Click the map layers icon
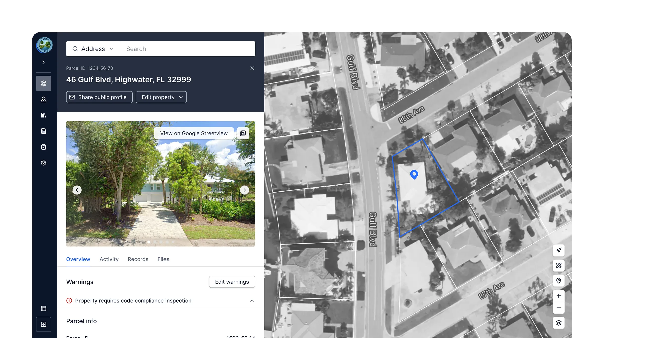Viewport: 658px width, 338px height. [x=558, y=323]
